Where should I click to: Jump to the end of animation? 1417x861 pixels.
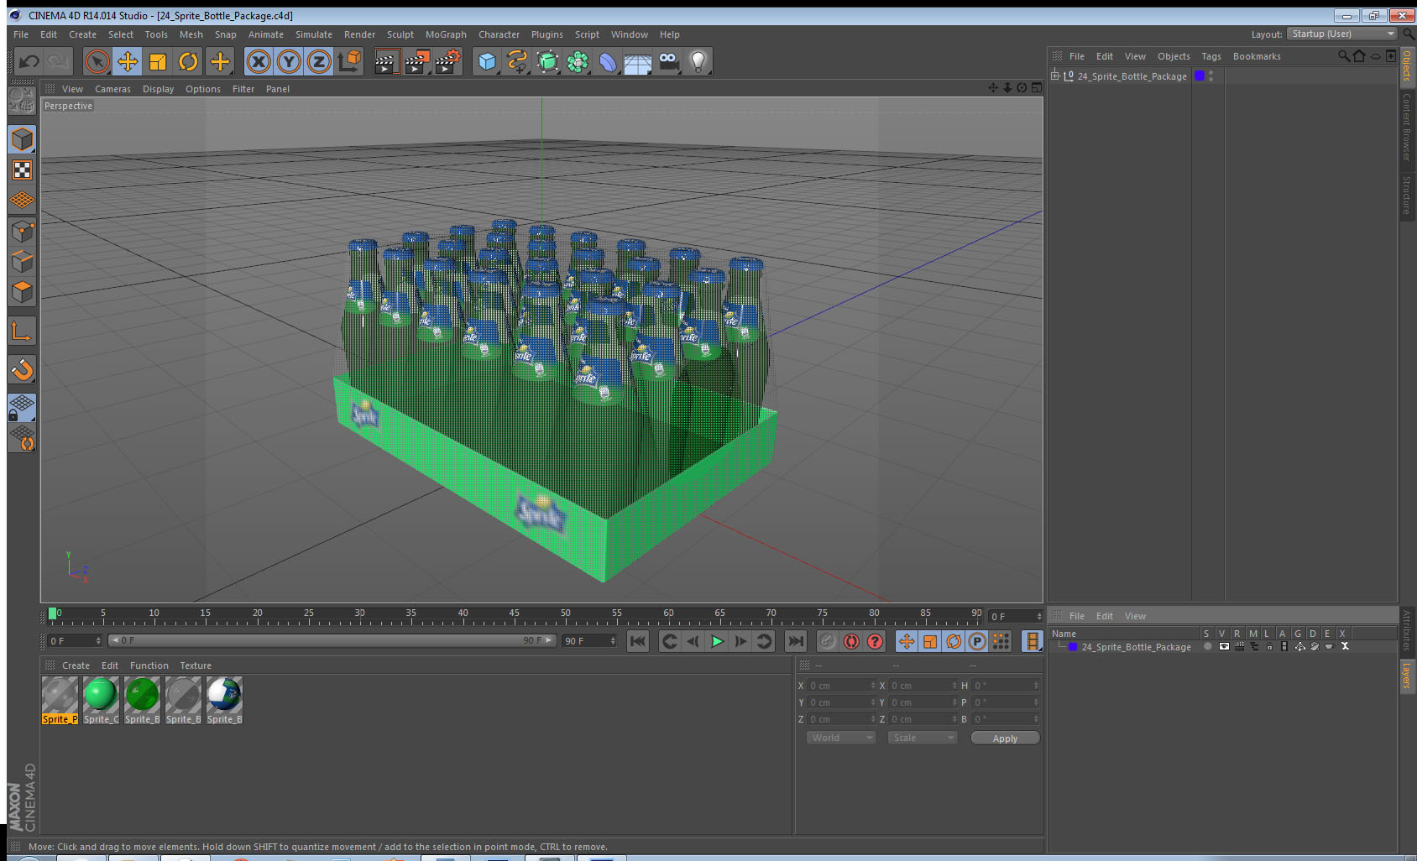tap(795, 641)
